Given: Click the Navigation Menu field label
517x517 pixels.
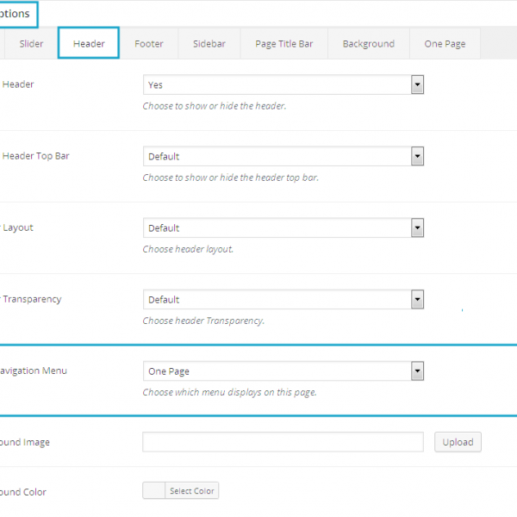Looking at the screenshot, I should (34, 371).
